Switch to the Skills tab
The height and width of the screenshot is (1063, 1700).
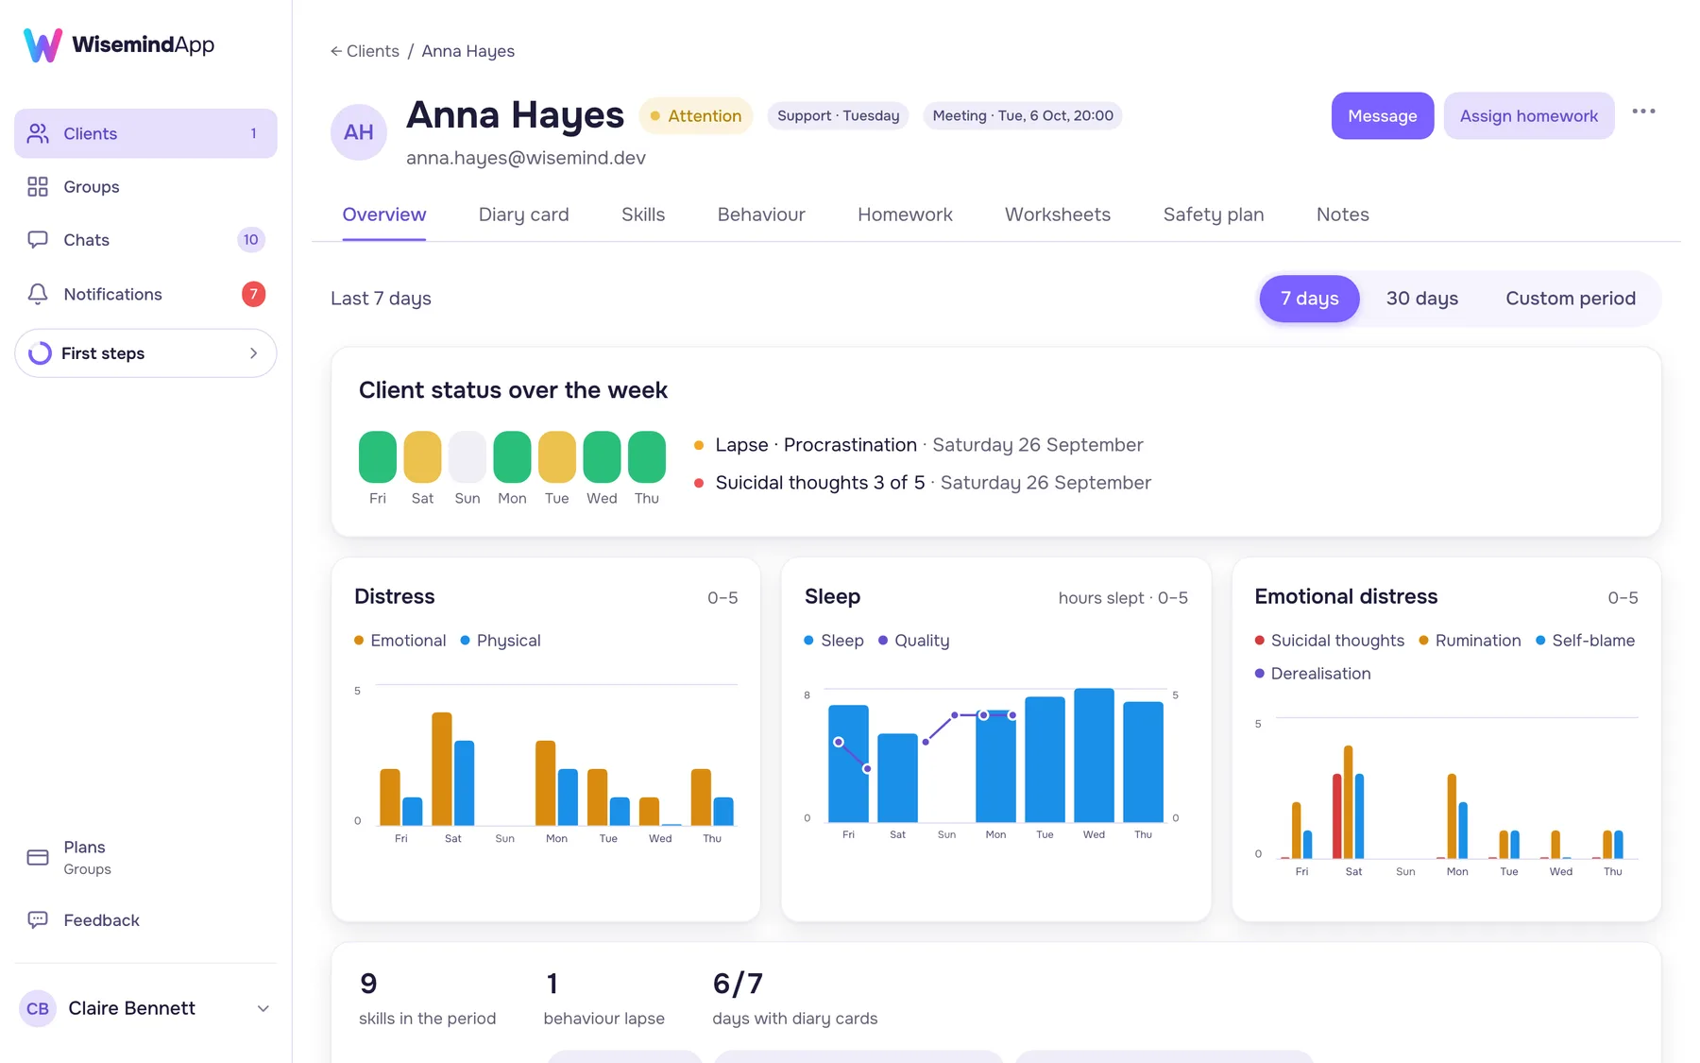pos(643,214)
